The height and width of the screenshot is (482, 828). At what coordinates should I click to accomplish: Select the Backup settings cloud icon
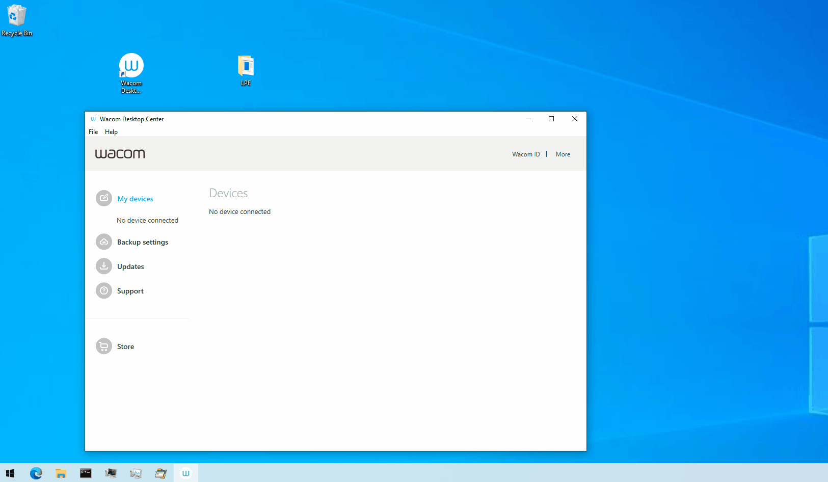coord(104,242)
